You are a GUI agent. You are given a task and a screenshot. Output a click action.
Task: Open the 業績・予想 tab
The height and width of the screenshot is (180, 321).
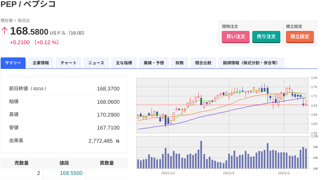(x=154, y=63)
